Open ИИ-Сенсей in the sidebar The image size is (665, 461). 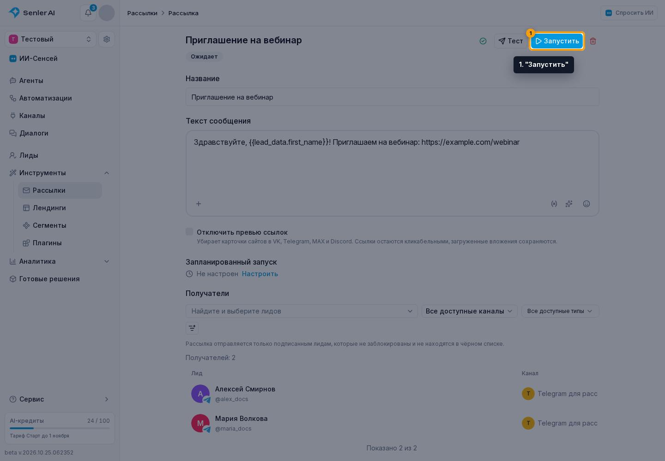coord(60,59)
